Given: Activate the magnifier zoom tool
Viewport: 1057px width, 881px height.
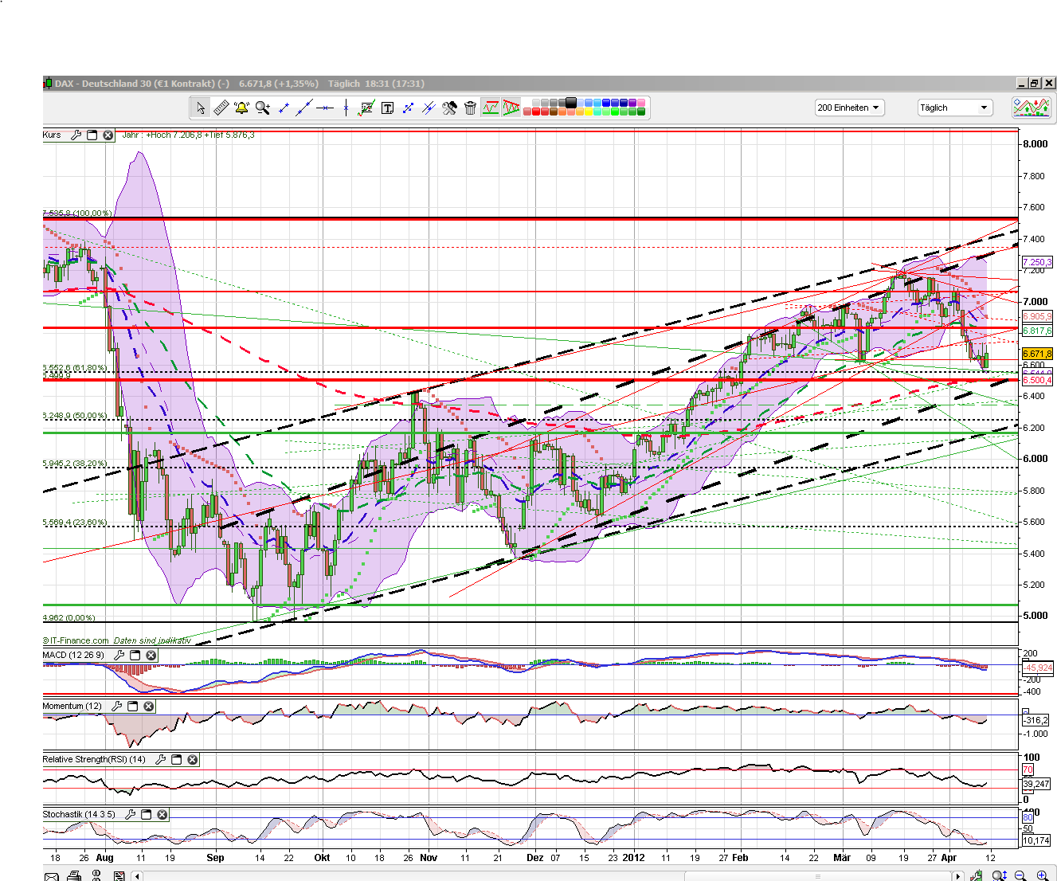Looking at the screenshot, I should click(x=263, y=108).
